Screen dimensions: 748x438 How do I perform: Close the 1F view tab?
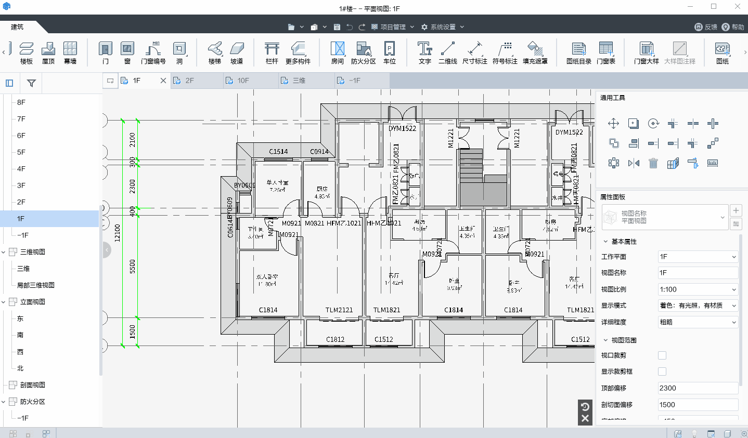coord(163,81)
